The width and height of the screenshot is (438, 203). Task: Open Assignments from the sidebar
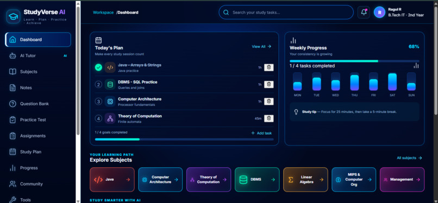(x=38, y=136)
